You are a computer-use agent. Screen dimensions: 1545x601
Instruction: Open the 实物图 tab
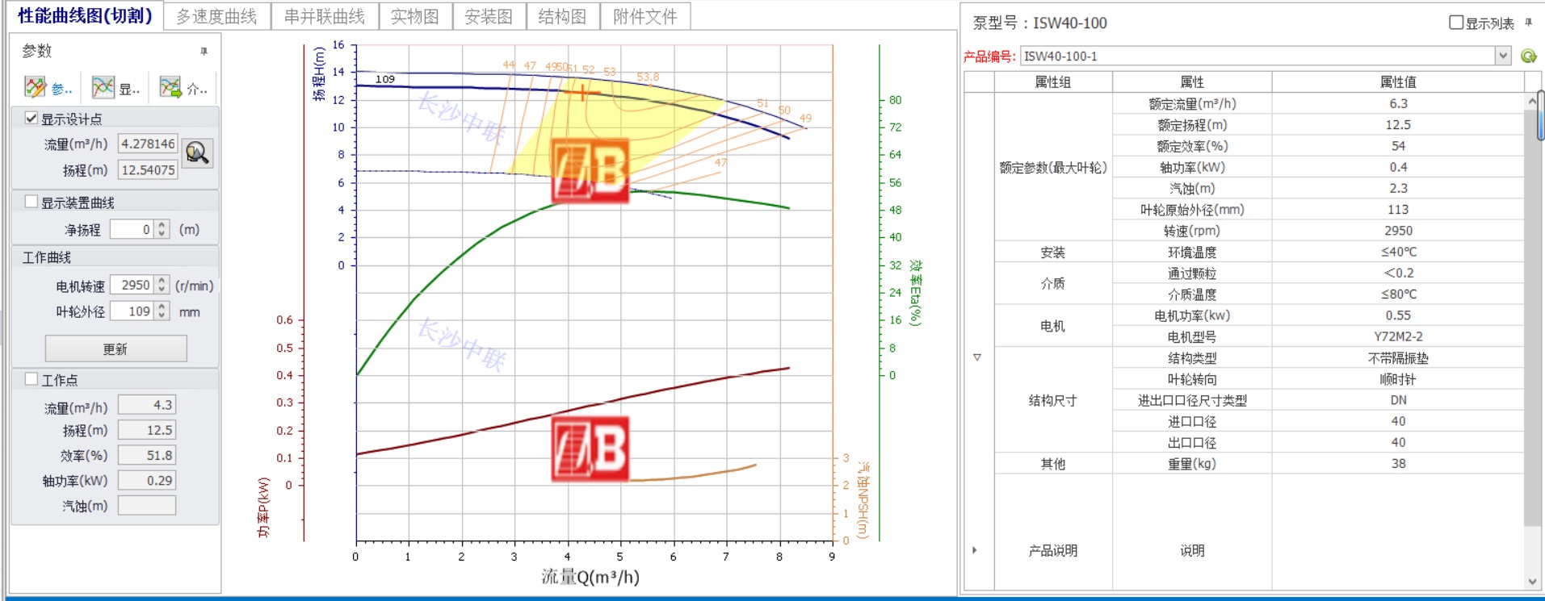(414, 16)
